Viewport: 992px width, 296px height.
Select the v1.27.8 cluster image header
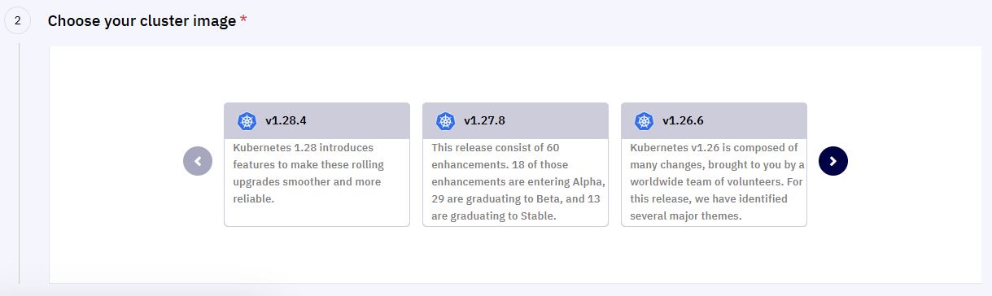515,121
